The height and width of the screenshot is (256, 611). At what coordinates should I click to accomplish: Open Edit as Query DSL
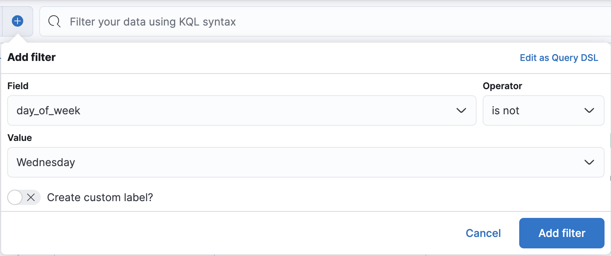[558, 58]
